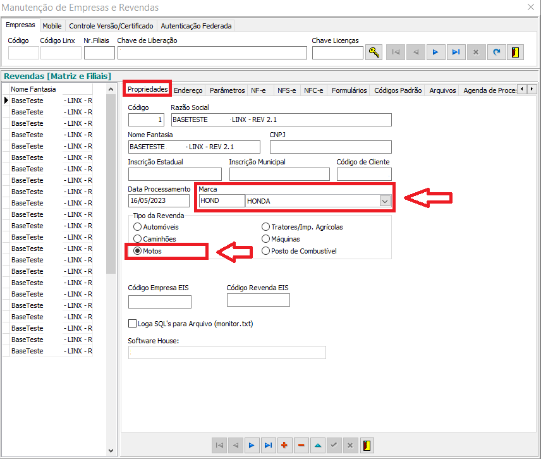The width and height of the screenshot is (541, 459).
Task: Go to previous record in Empresas top toolbar
Action: point(416,52)
